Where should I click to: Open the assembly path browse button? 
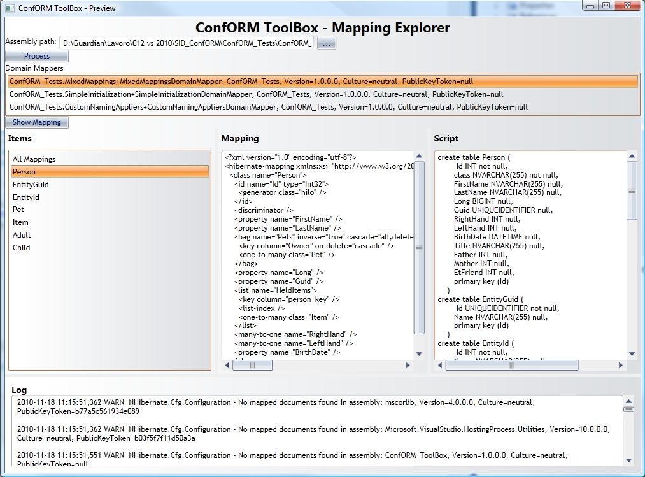click(x=326, y=43)
